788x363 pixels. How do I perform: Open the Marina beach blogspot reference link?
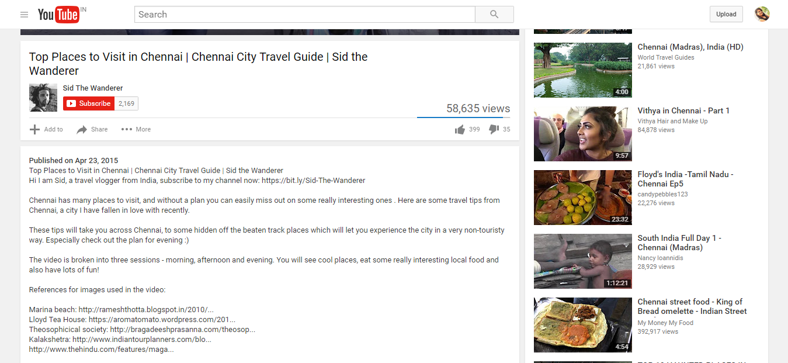point(146,310)
